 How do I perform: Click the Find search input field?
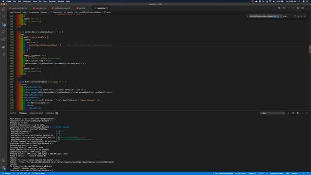(x=261, y=16)
